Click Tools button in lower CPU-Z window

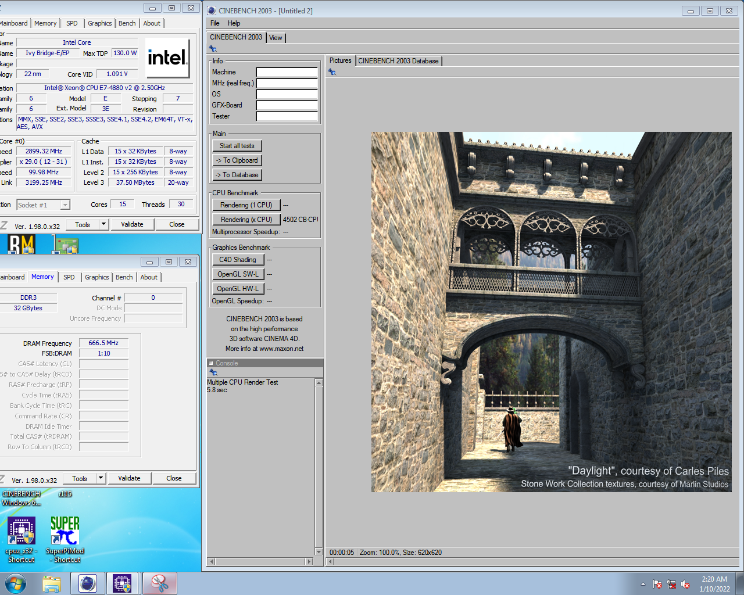click(80, 478)
